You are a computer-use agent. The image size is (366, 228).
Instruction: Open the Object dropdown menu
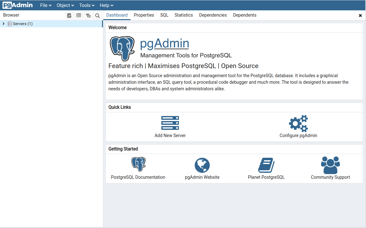pyautogui.click(x=65, y=5)
